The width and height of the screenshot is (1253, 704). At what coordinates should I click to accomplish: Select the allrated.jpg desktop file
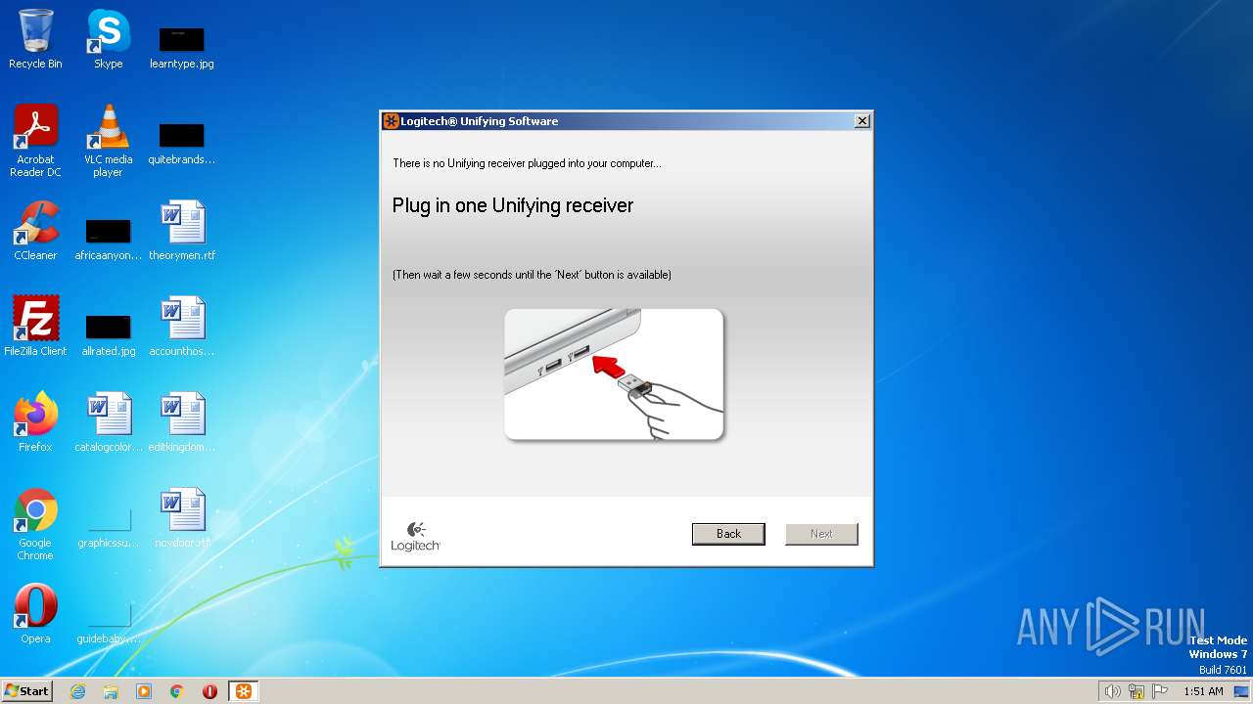pyautogui.click(x=108, y=334)
